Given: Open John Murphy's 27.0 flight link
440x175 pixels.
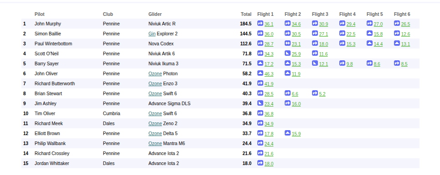Looking at the screenshot, I should (x=378, y=24).
